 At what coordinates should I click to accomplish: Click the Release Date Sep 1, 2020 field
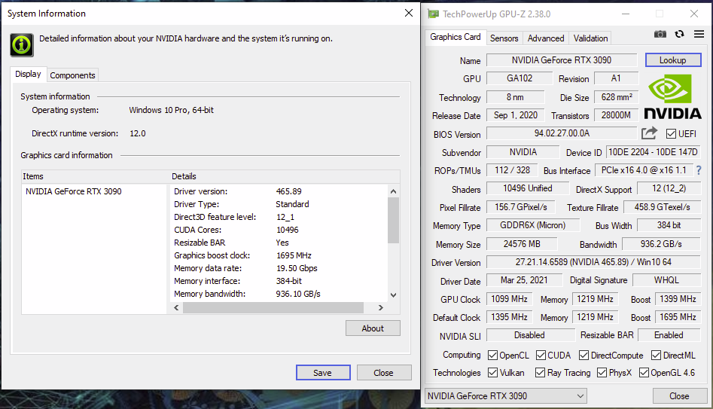click(x=516, y=115)
